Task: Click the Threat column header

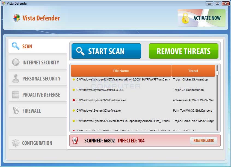Action: click(x=193, y=71)
